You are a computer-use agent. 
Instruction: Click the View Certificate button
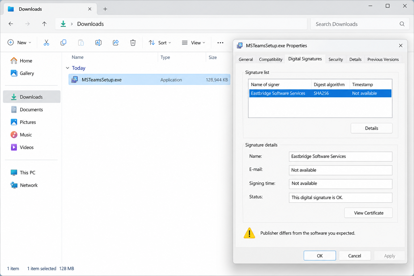368,213
